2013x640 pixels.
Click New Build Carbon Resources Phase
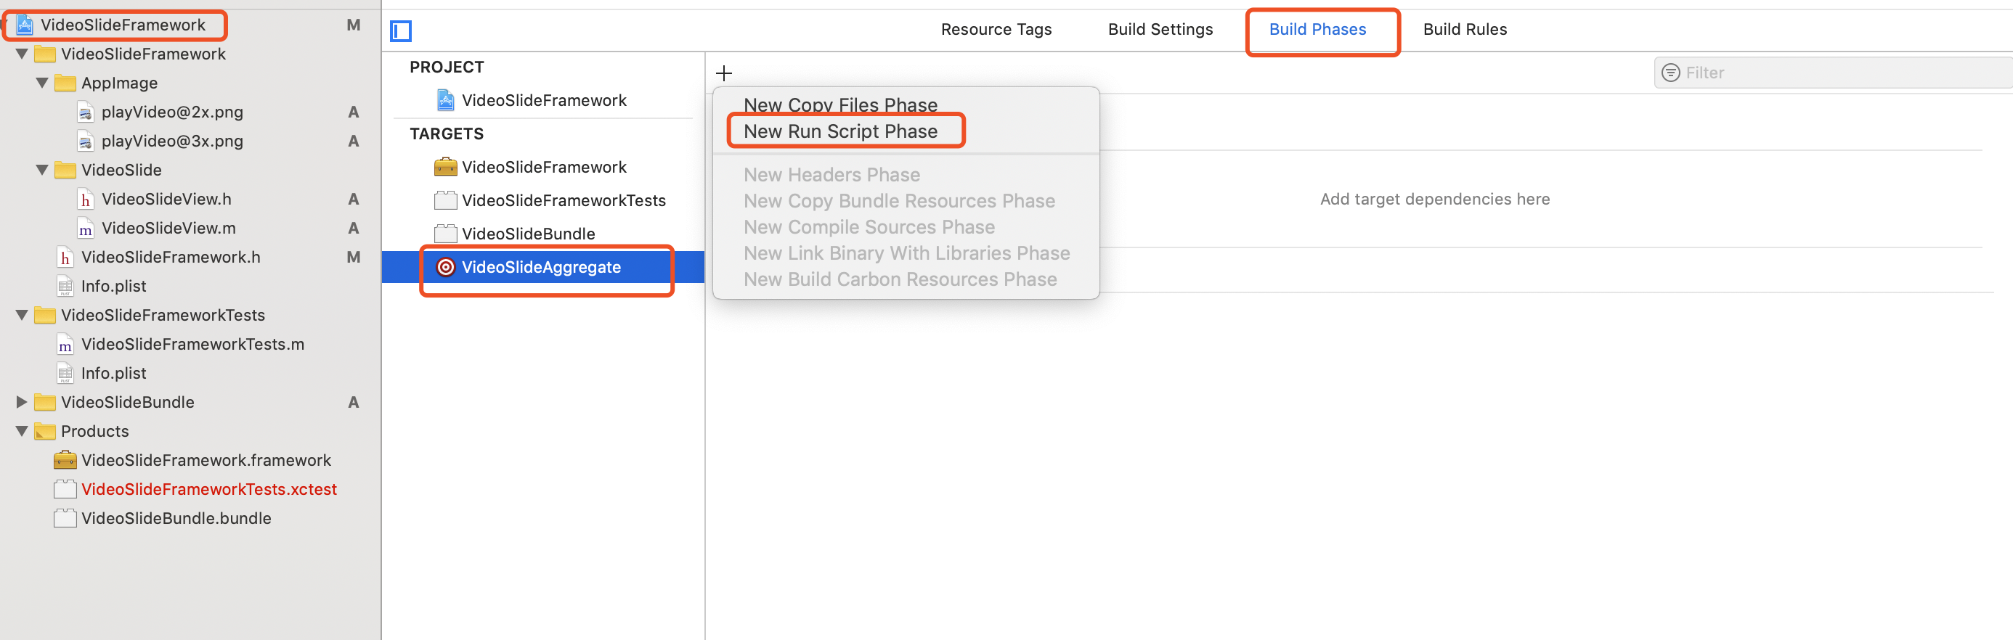900,279
